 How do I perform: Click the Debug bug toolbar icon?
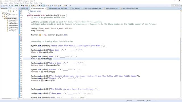(x=12, y=6)
